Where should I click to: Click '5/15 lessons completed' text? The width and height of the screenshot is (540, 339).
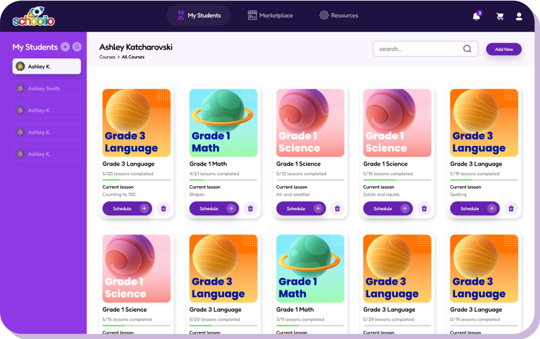[127, 320]
